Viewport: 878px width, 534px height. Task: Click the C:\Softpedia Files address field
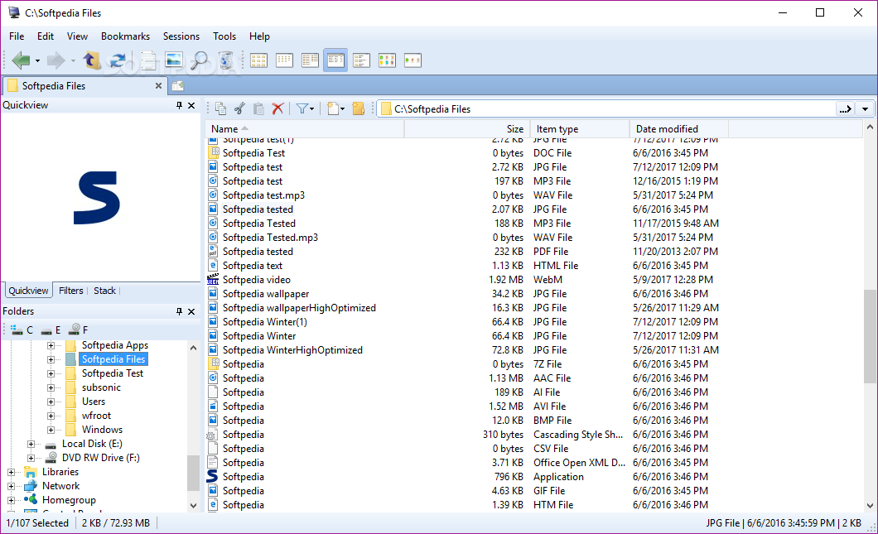point(607,109)
